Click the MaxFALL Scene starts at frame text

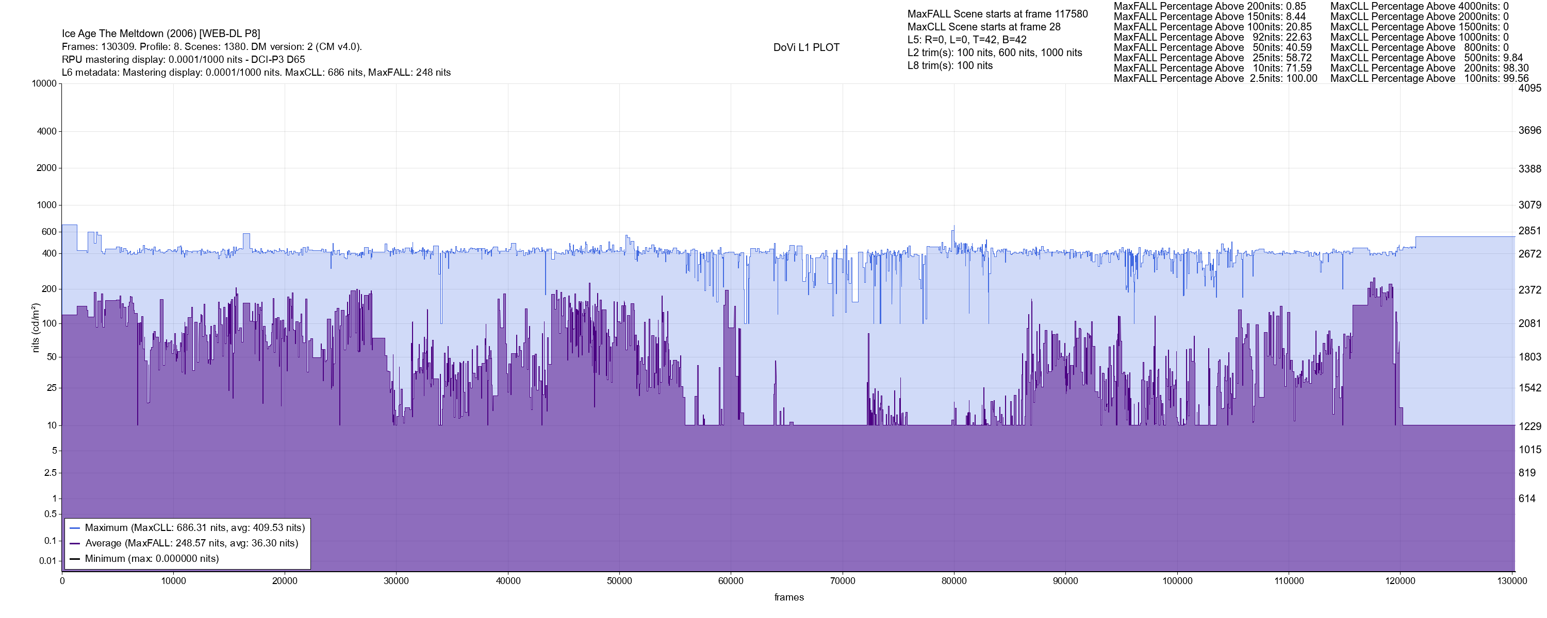(997, 14)
